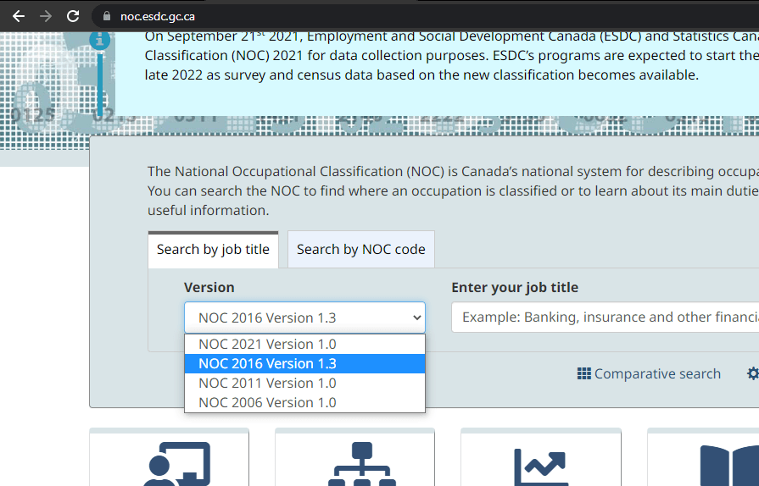Click the padlock site security icon
The image size is (759, 486).
(107, 16)
